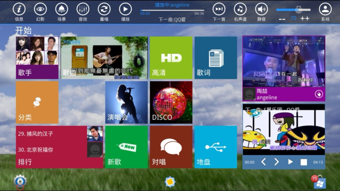Click the center home diamond icon
This screenshot has height=191, width=340.
point(170,182)
